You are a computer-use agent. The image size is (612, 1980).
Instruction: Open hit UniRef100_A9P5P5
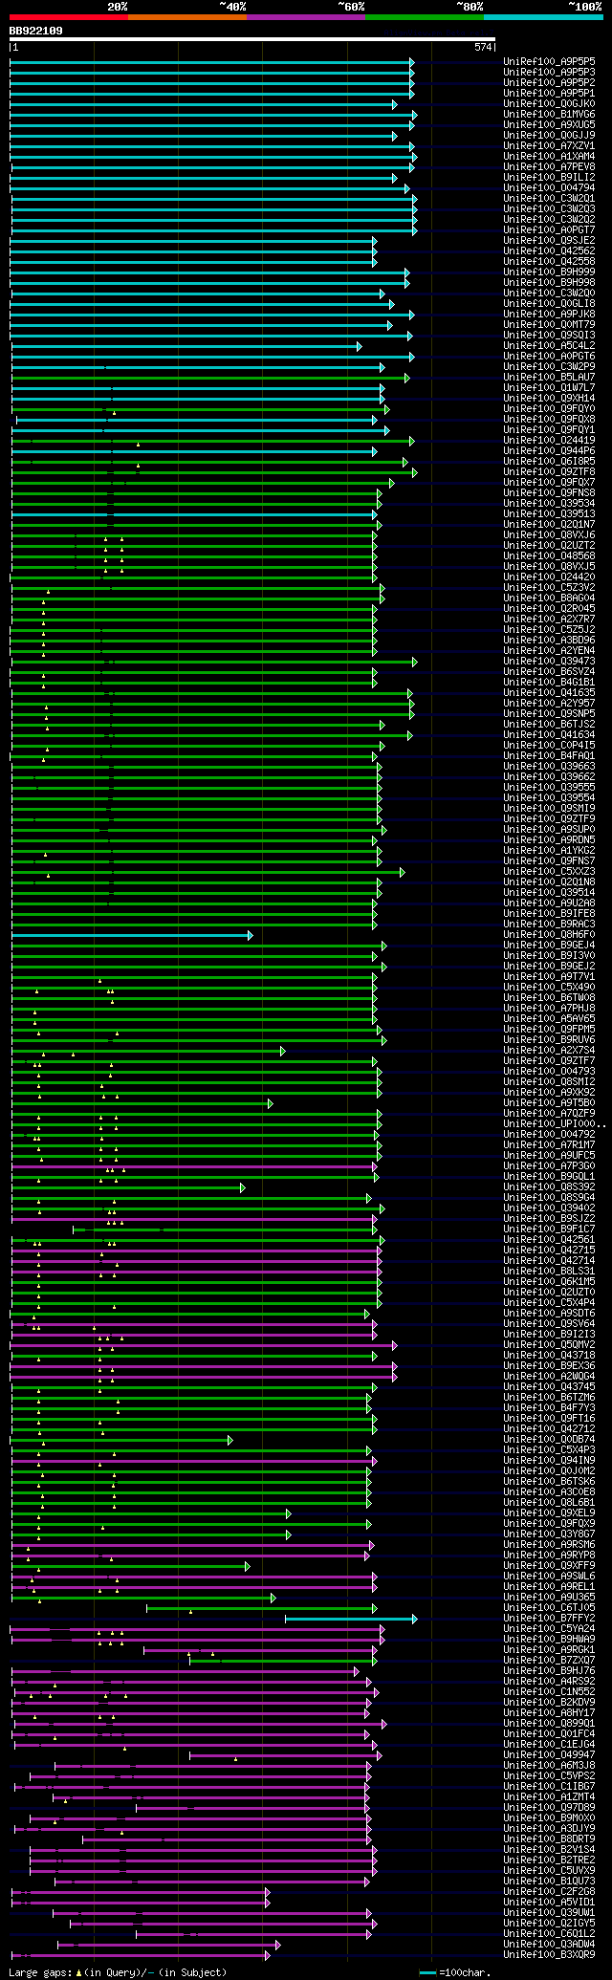click(x=549, y=61)
